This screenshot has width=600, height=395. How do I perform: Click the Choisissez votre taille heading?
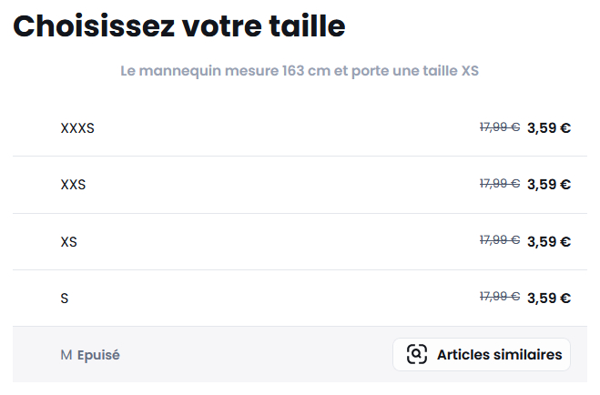pyautogui.click(x=179, y=26)
